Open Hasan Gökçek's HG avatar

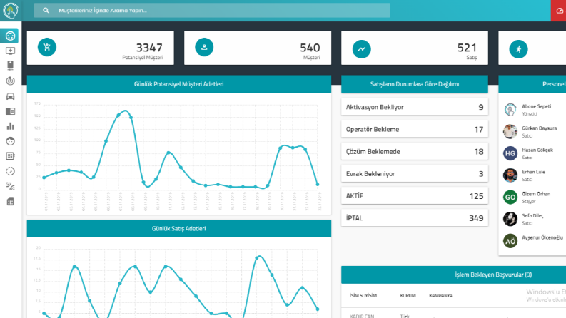[x=510, y=153]
